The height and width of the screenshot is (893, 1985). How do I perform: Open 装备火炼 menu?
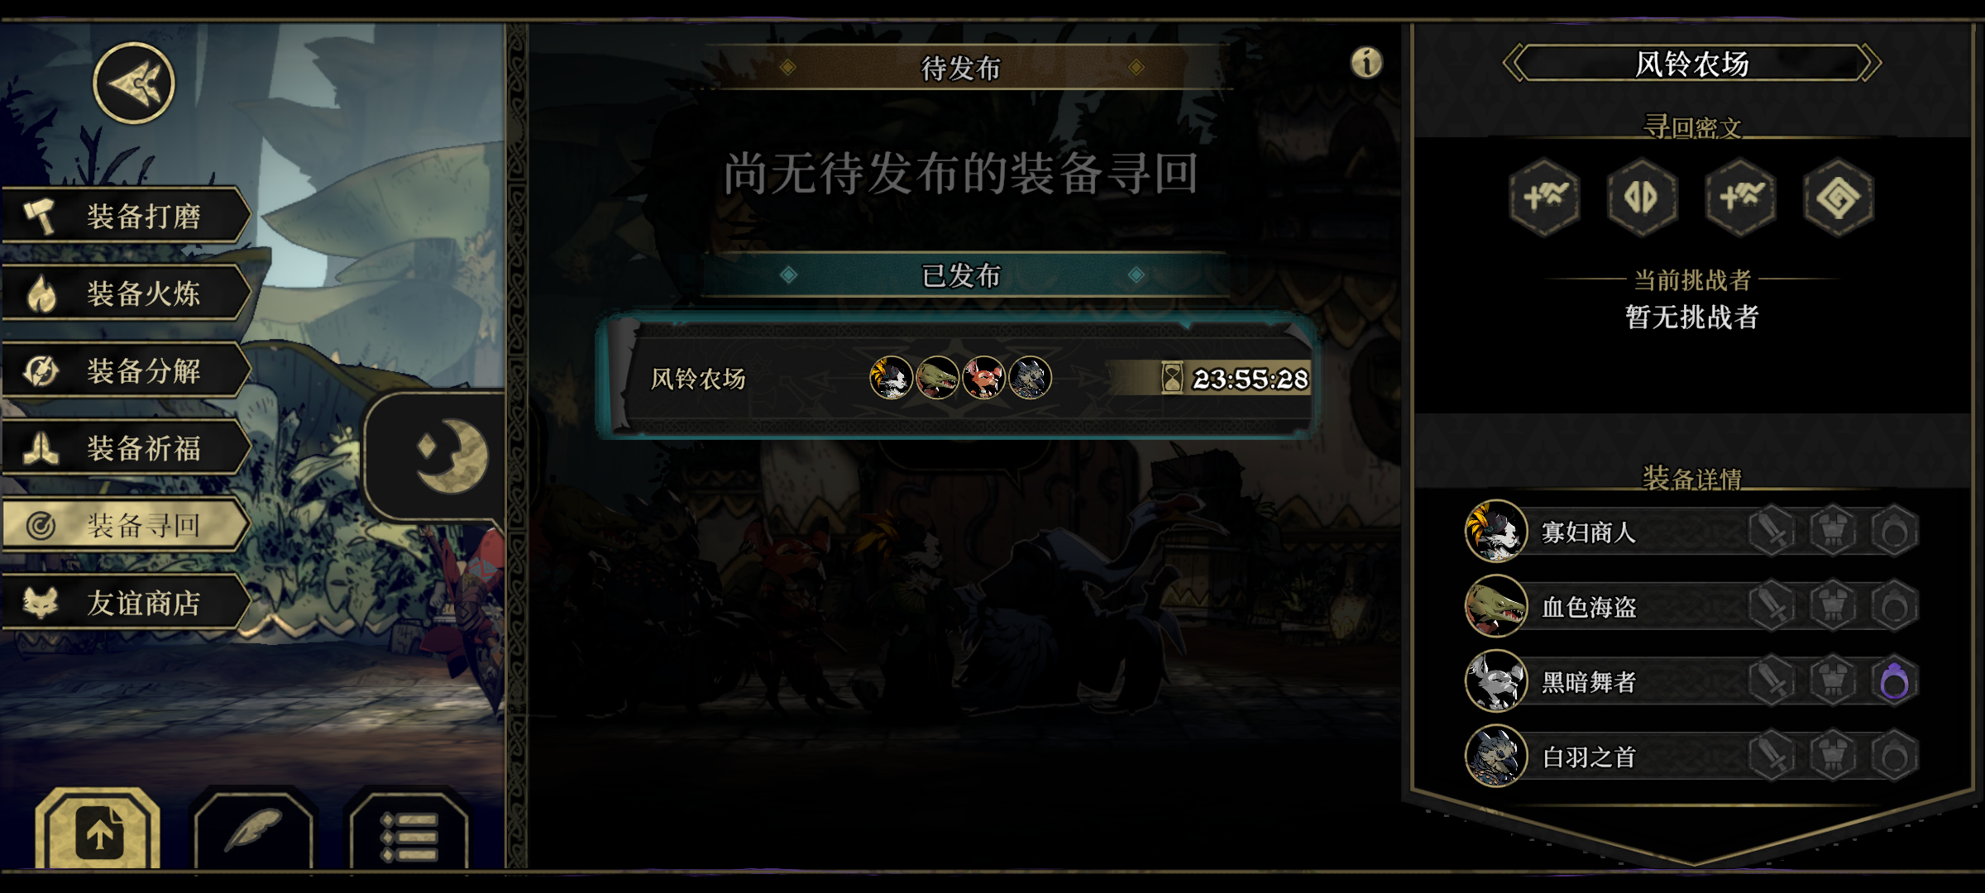pyautogui.click(x=126, y=293)
